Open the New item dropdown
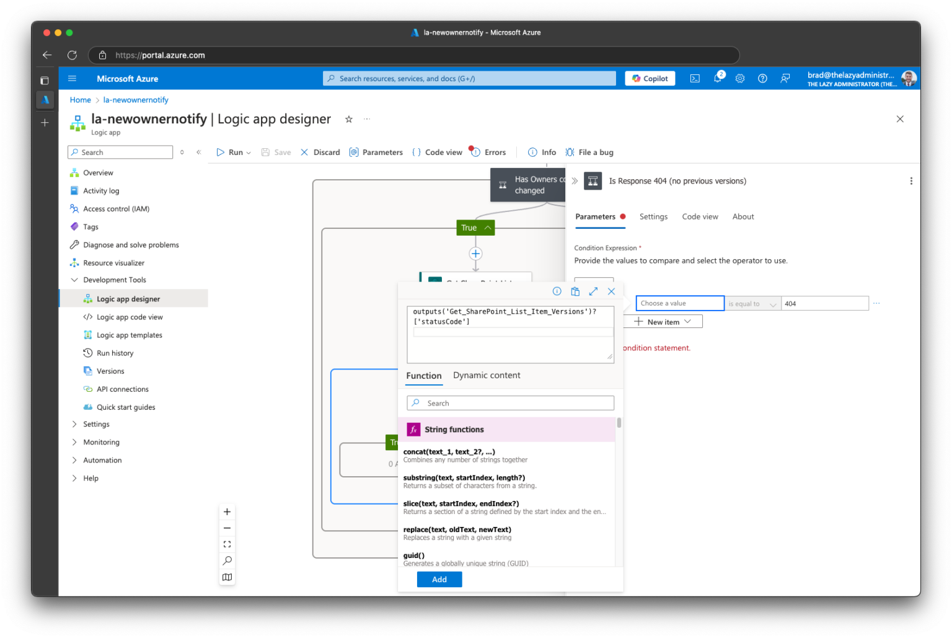 coord(663,322)
